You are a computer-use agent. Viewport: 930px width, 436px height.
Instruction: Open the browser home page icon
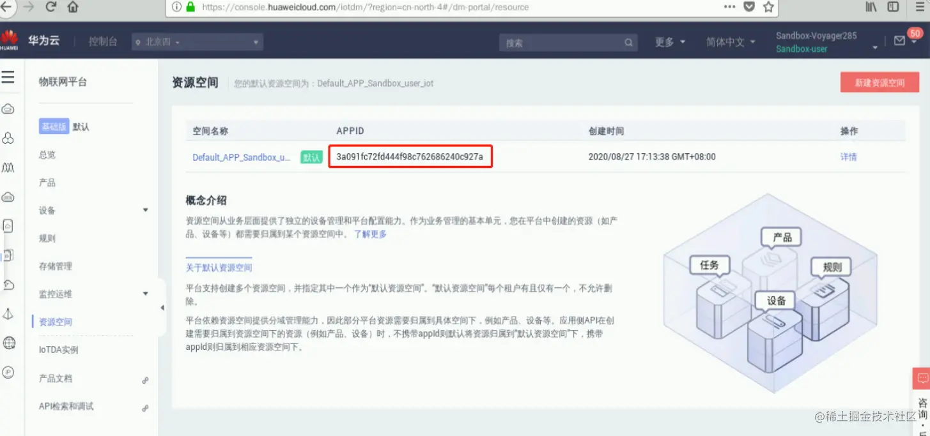click(x=73, y=7)
